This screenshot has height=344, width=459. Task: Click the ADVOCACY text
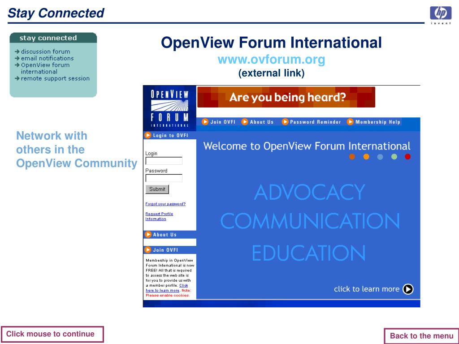tap(309, 192)
